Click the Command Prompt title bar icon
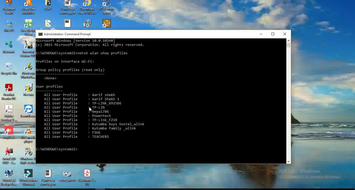The image size is (355, 190). (40, 34)
